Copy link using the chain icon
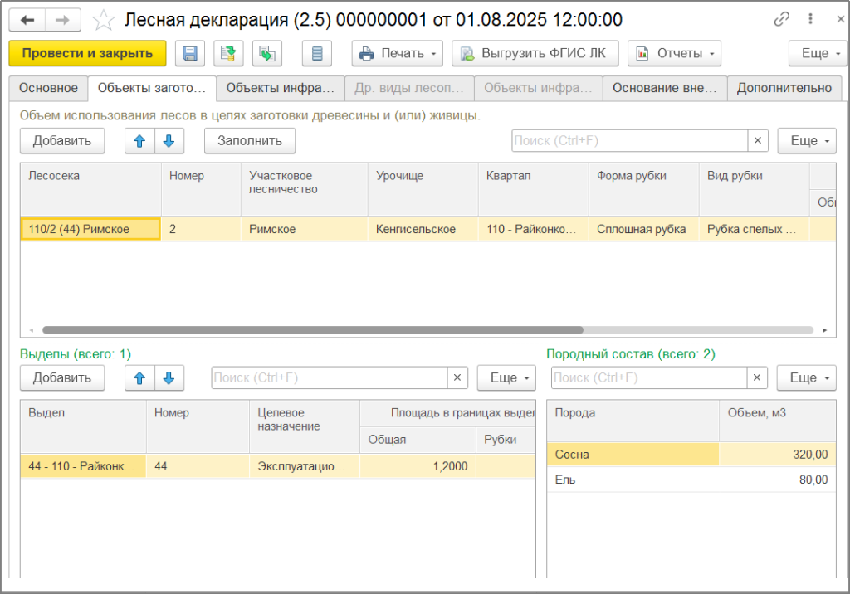This screenshot has width=850, height=594. pyautogui.click(x=781, y=20)
